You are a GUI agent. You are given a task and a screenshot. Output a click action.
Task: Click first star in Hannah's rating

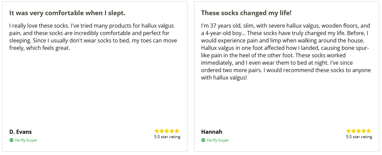coord(349,131)
